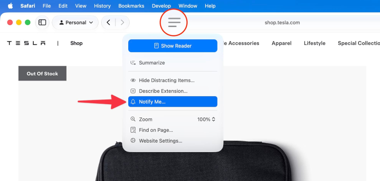
Task: Open the File menu
Action: pos(47,6)
